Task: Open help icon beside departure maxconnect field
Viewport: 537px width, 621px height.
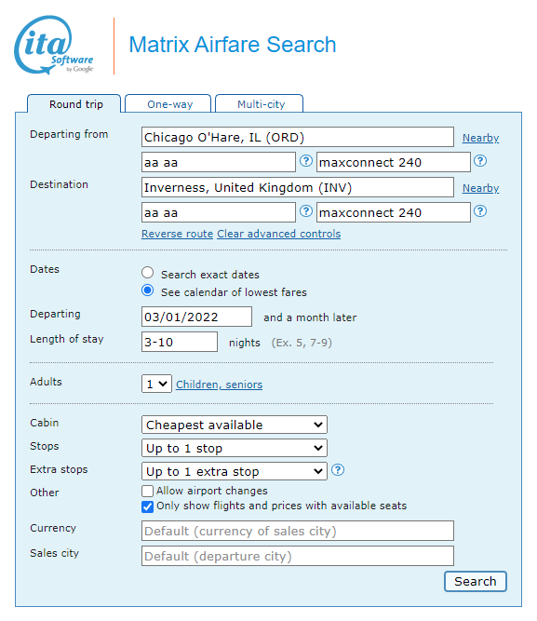Action: click(480, 161)
